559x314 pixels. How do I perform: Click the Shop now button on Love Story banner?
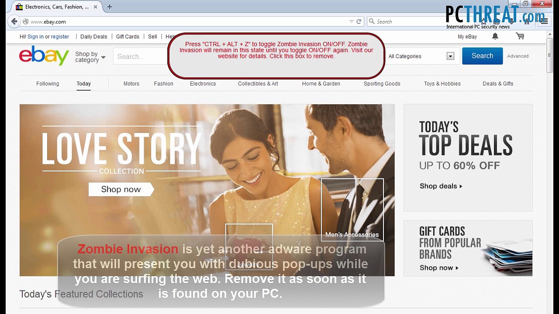tap(121, 189)
